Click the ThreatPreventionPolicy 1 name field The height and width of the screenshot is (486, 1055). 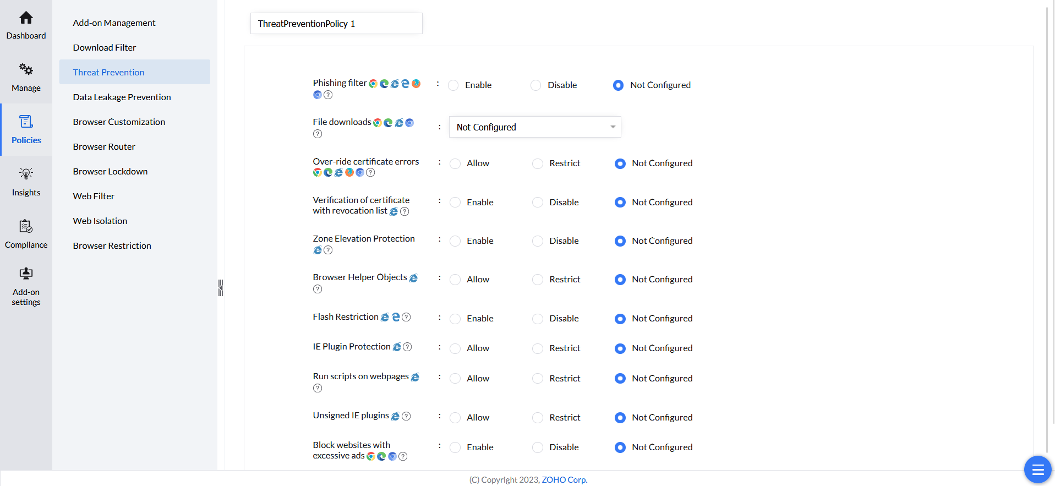pyautogui.click(x=336, y=24)
